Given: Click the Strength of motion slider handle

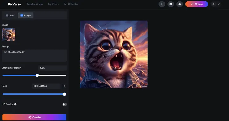Looking at the screenshot, I should pos(37,76).
